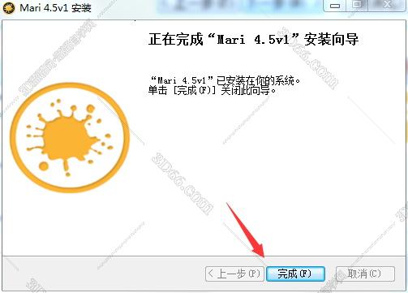Minimize the Mari 4.5v1 installer window
This screenshot has height=293, width=408.
(335, 5)
